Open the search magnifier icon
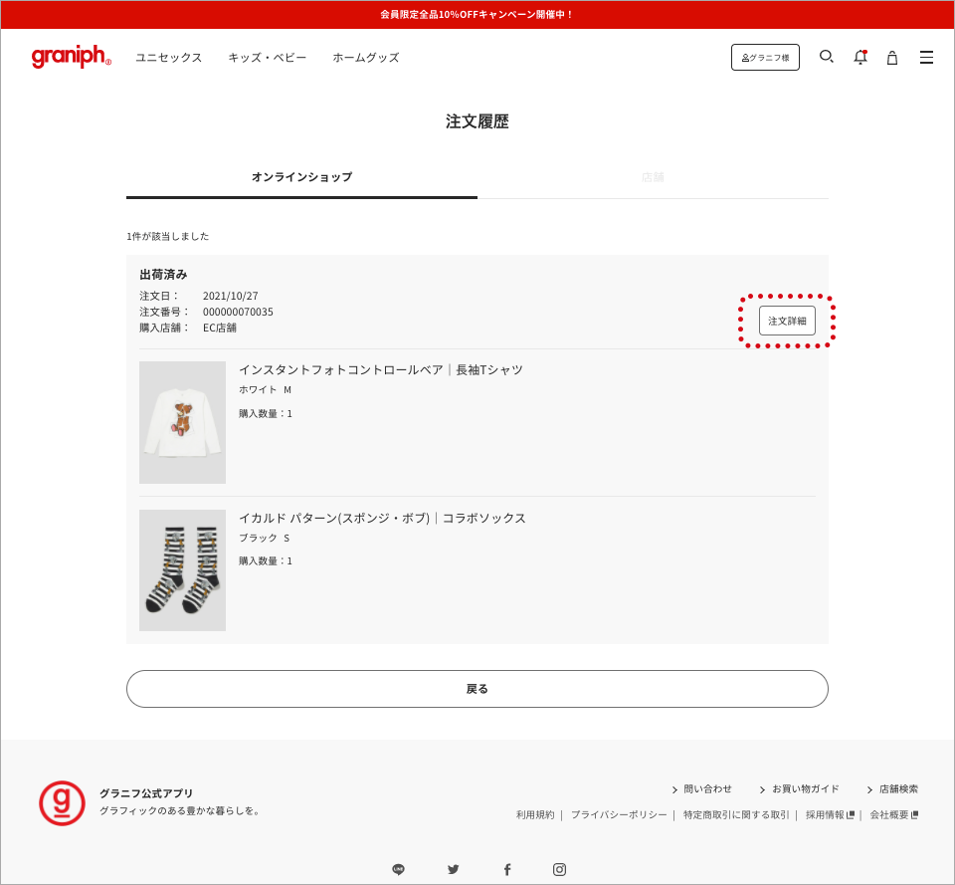The width and height of the screenshot is (955, 885). [826, 57]
